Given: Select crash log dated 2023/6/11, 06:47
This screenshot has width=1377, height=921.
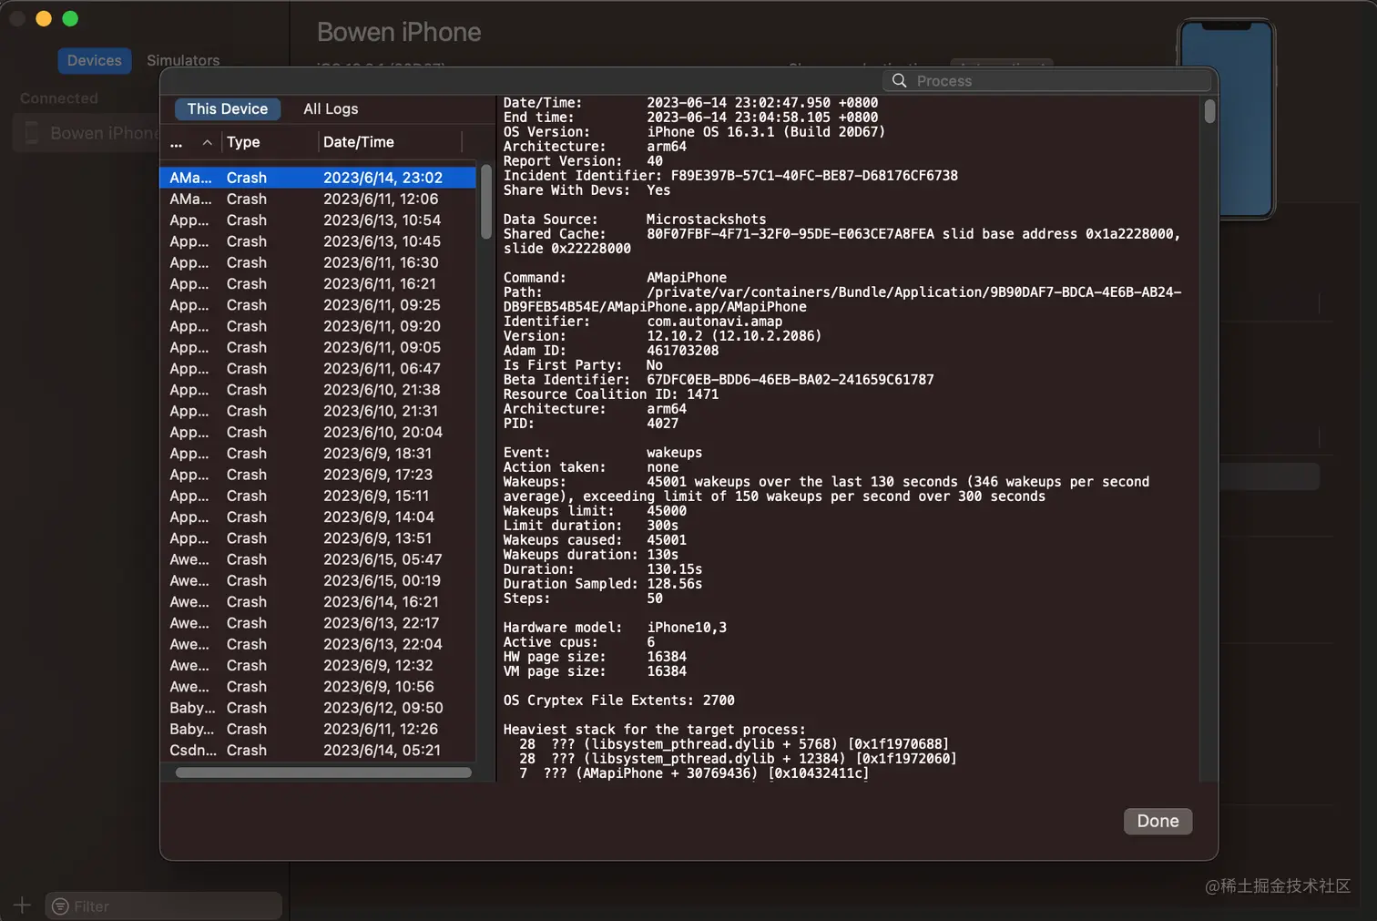Looking at the screenshot, I should coord(318,368).
